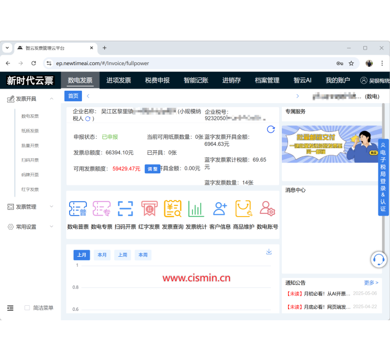Refresh the invoice quota panel
The height and width of the screenshot is (362, 390).
tap(271, 129)
